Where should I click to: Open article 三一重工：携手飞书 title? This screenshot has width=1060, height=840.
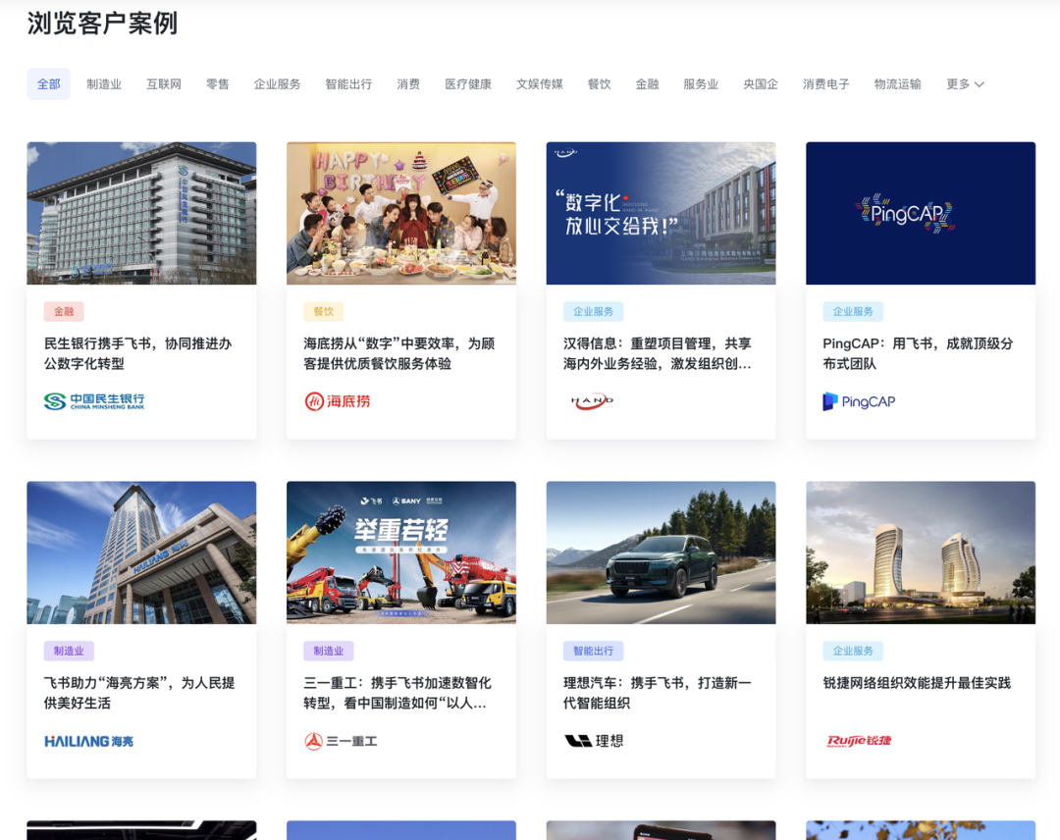coord(397,693)
